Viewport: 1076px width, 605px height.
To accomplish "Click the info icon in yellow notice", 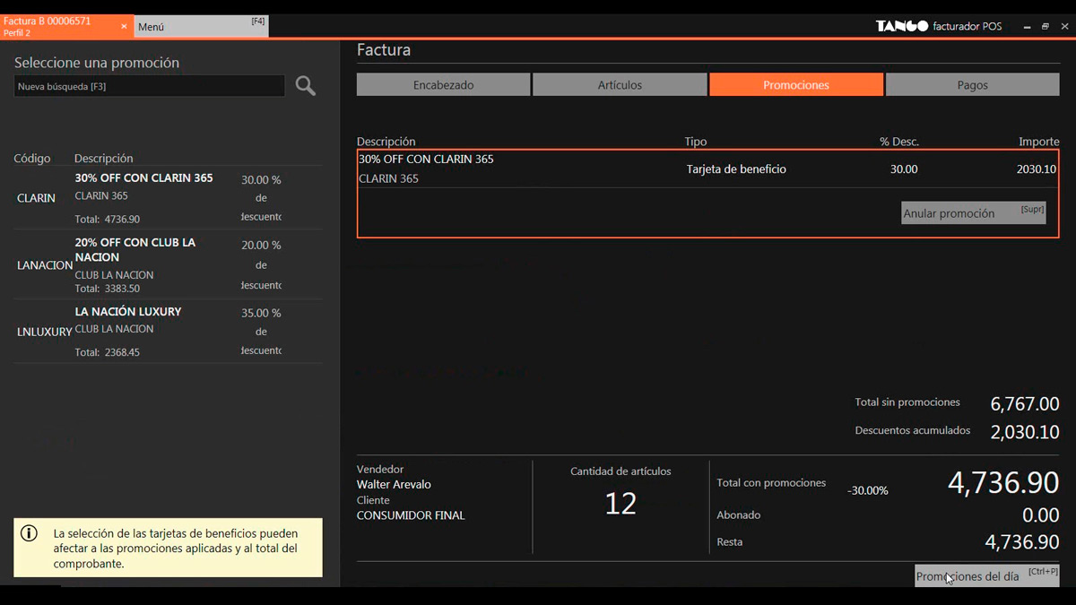I will pyautogui.click(x=30, y=533).
